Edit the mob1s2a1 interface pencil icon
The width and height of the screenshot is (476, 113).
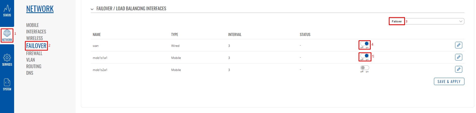point(459,69)
